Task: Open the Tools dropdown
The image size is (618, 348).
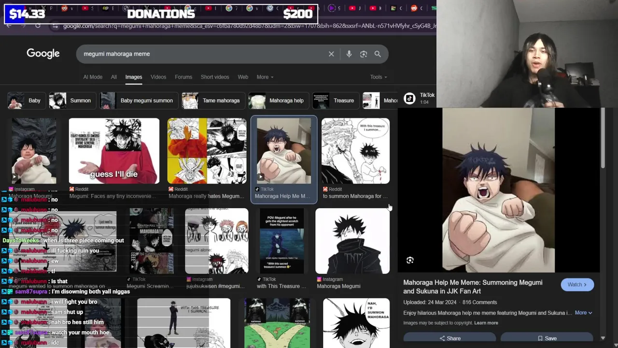Action: (379, 77)
